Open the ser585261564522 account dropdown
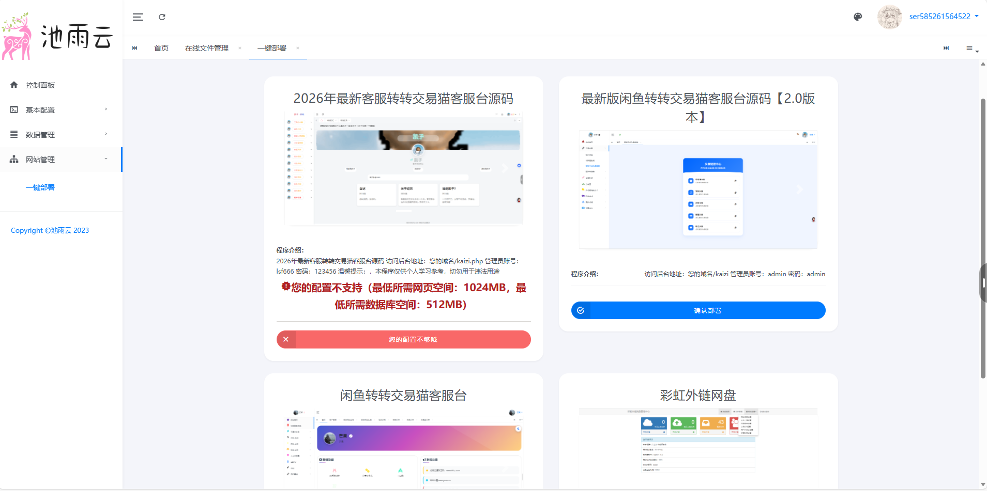 pyautogui.click(x=944, y=17)
